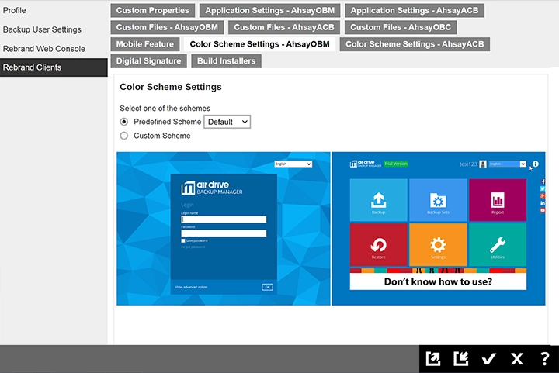Select the Predefined Scheme radio button
This screenshot has height=373, width=559.
coord(124,122)
